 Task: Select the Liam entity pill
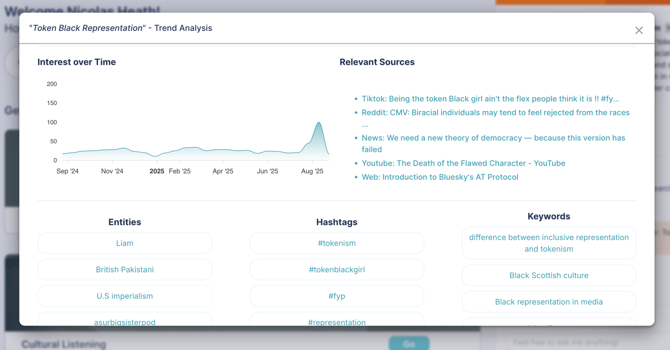[x=125, y=243]
